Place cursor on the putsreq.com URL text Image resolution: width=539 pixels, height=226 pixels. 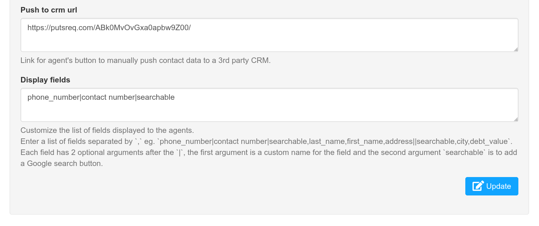[x=109, y=28]
